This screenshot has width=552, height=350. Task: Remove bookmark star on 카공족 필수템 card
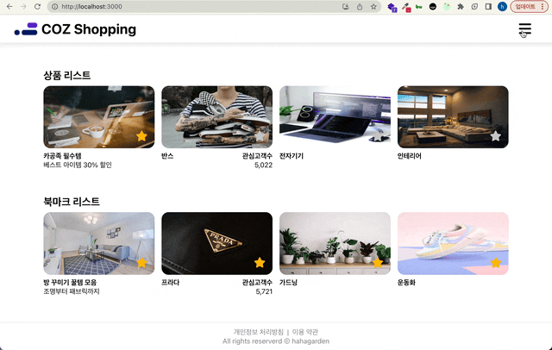tap(141, 136)
